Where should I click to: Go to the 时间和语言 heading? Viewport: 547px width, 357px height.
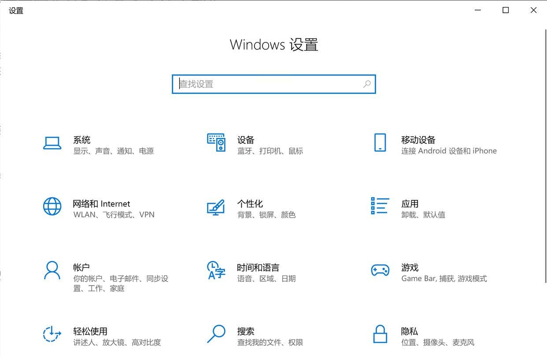click(258, 268)
